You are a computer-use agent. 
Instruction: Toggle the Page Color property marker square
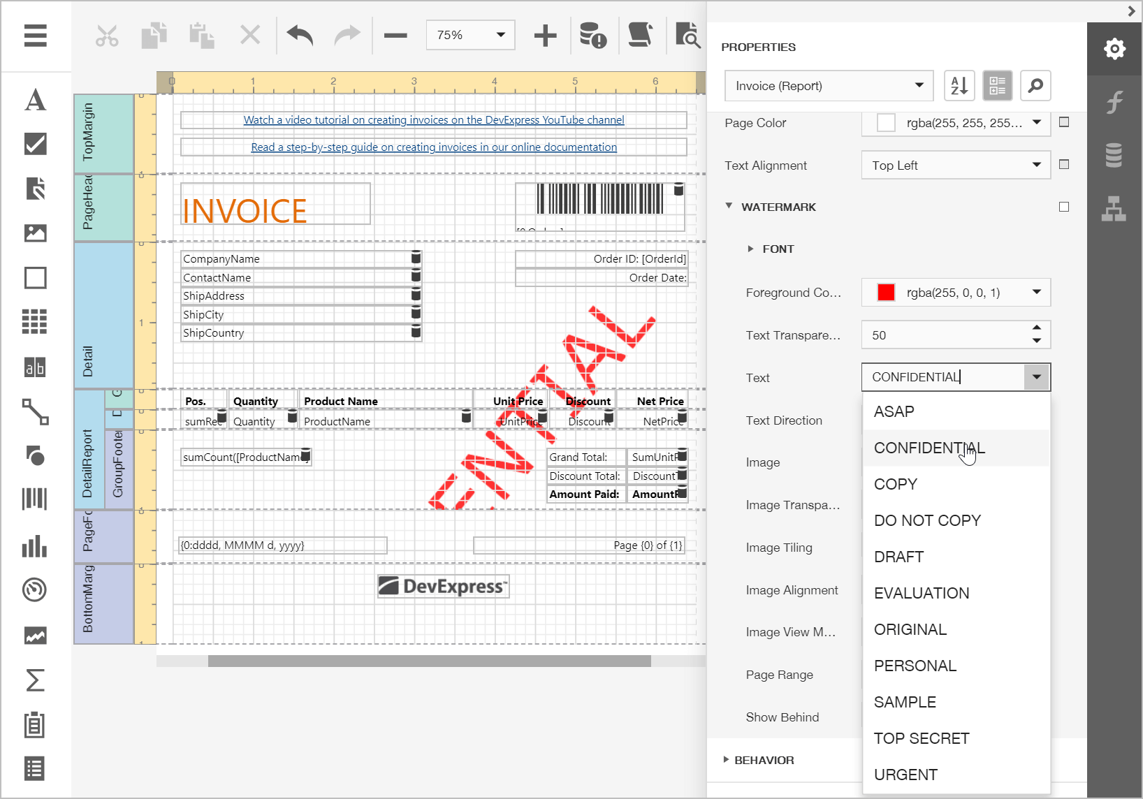[x=1064, y=122]
